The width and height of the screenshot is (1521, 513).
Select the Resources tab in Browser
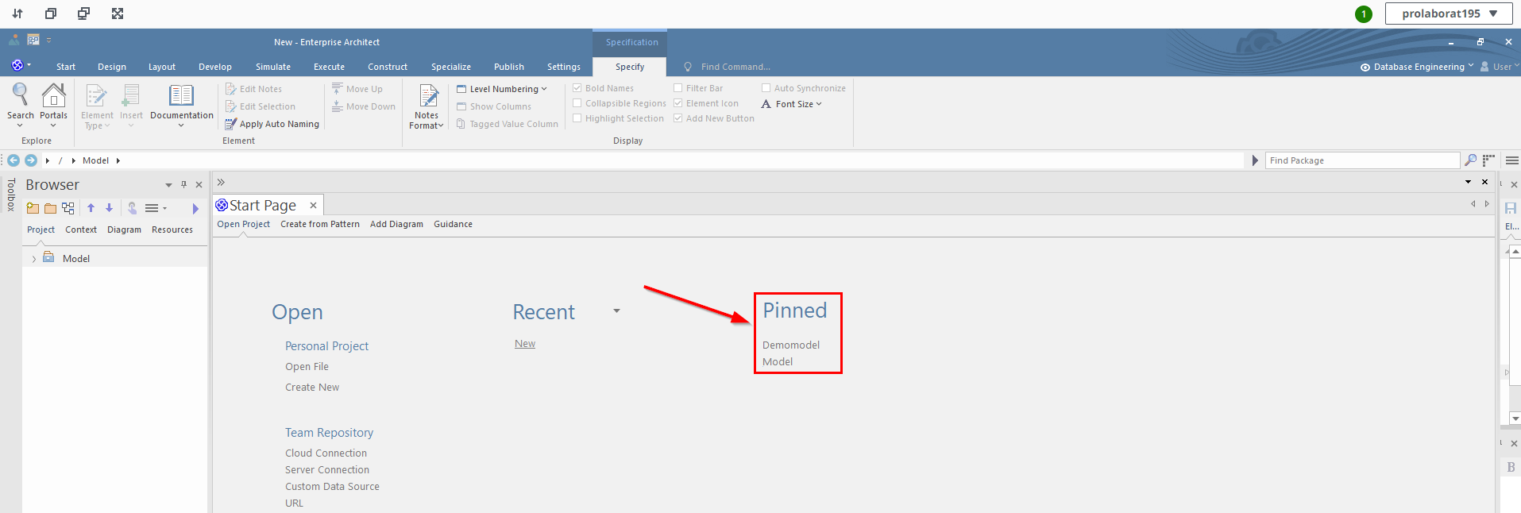(172, 229)
